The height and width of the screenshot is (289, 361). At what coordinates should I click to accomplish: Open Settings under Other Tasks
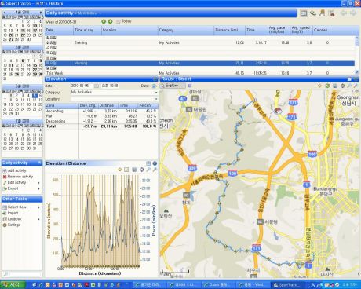[x=12, y=225]
